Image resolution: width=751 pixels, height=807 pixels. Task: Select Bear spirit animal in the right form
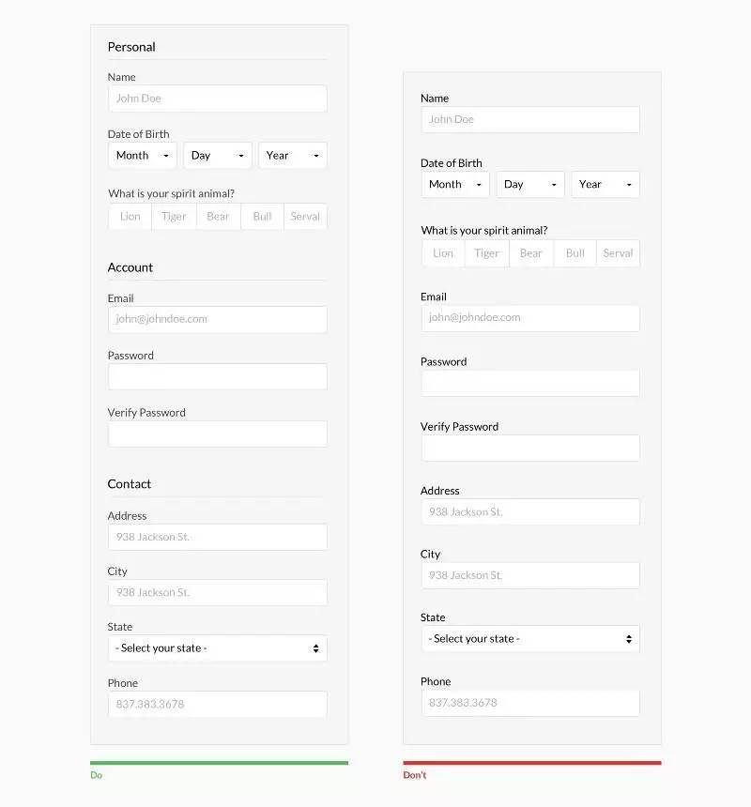[531, 253]
